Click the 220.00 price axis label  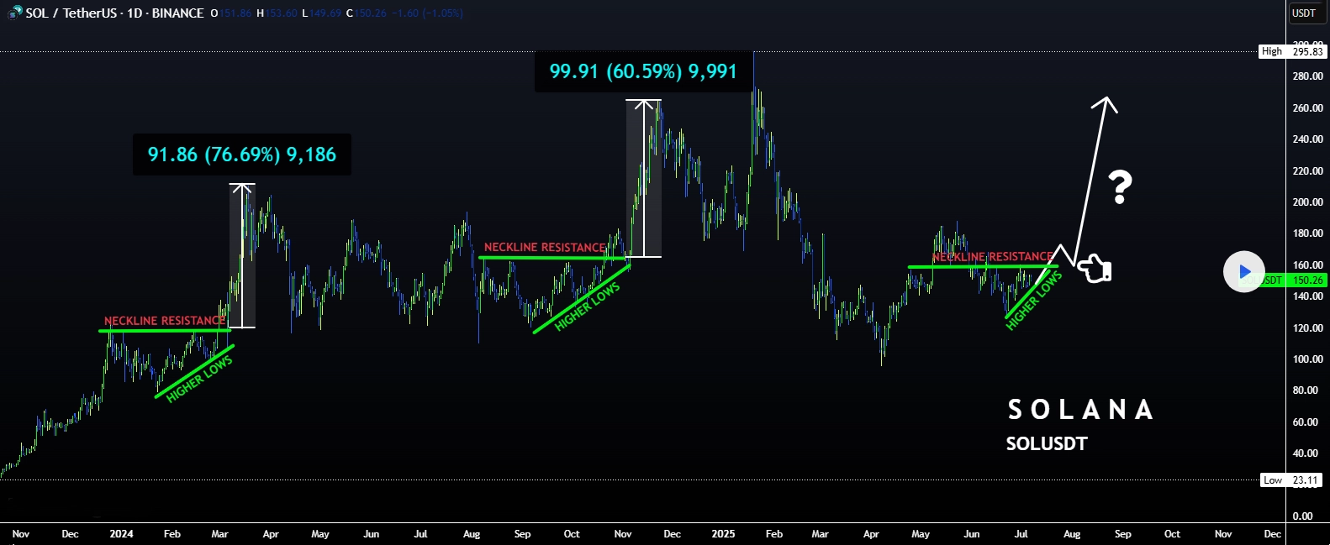pos(1308,171)
